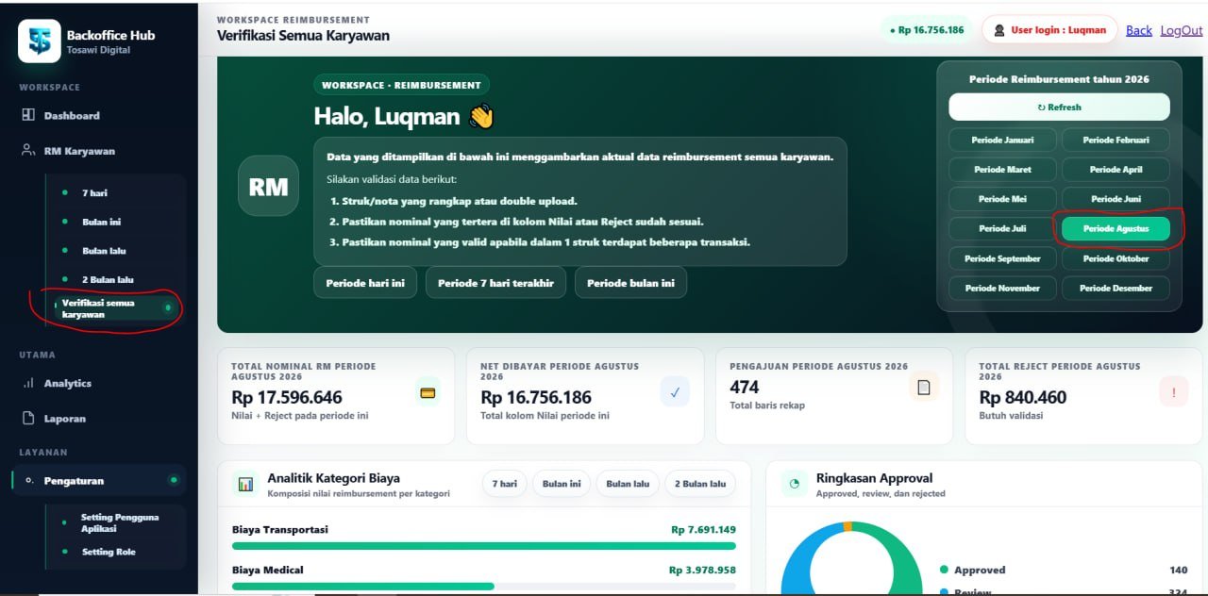Select the Bulan lalu sidebar submenu item

coord(104,251)
